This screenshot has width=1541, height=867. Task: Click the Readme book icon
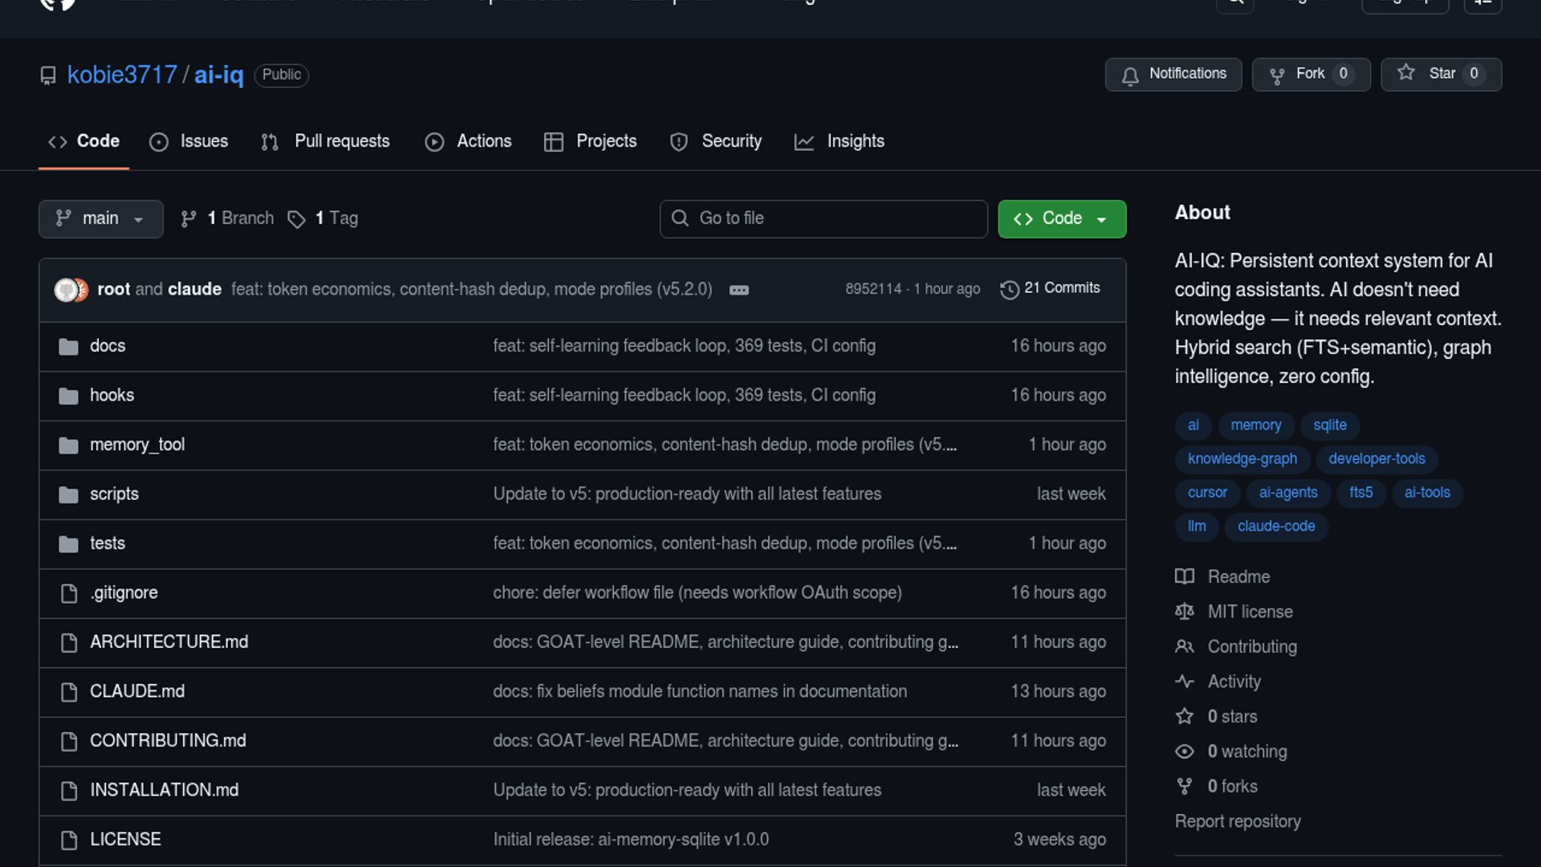[x=1185, y=576]
